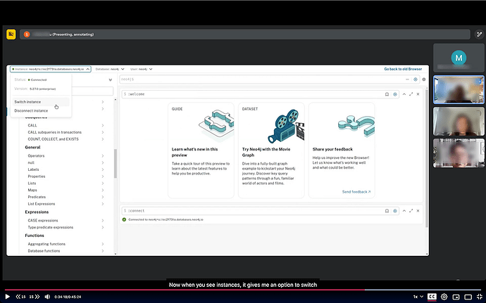Collapse the :connect result frame
This screenshot has height=303, width=486.
point(404,211)
